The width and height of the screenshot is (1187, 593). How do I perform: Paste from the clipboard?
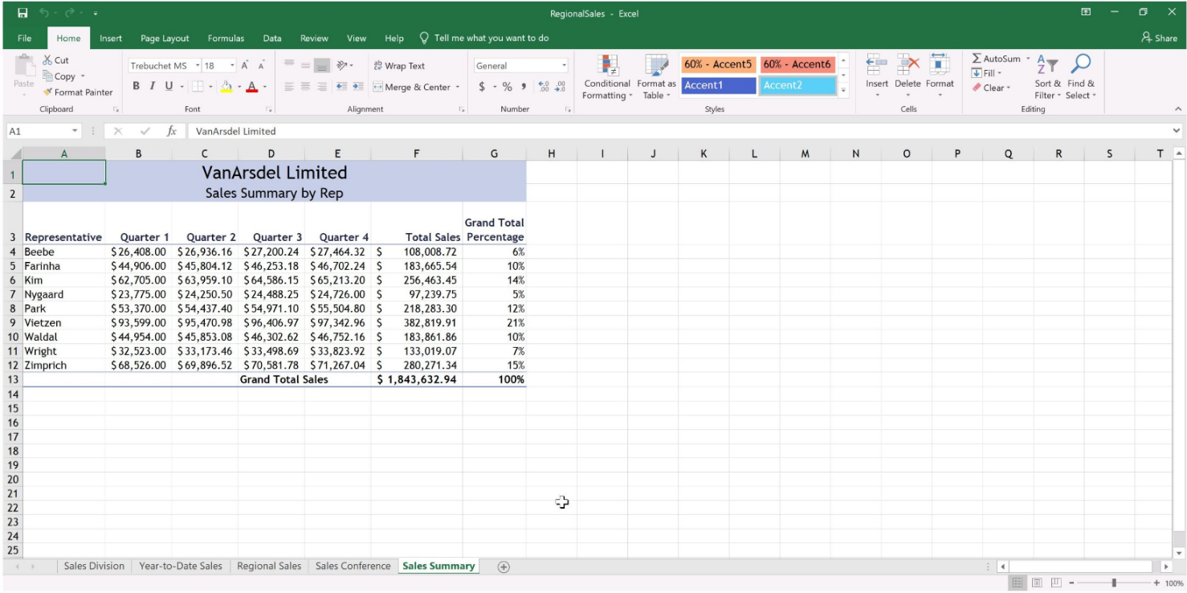24,72
